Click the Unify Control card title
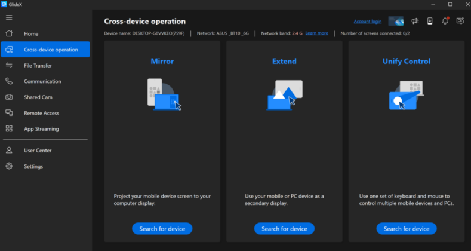The height and width of the screenshot is (251, 471). pyautogui.click(x=407, y=62)
